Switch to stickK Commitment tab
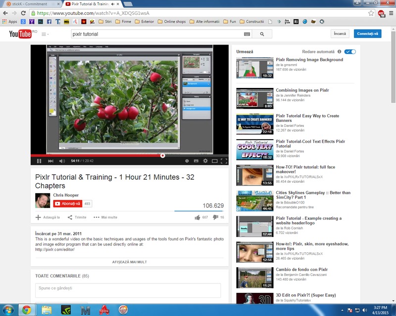 [x=33, y=4]
